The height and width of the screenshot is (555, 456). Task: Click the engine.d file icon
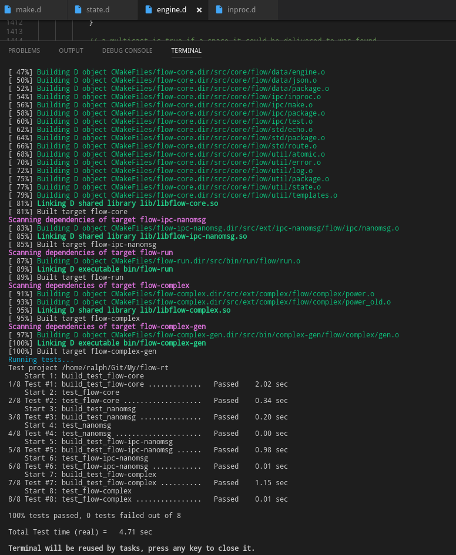pyautogui.click(x=149, y=9)
